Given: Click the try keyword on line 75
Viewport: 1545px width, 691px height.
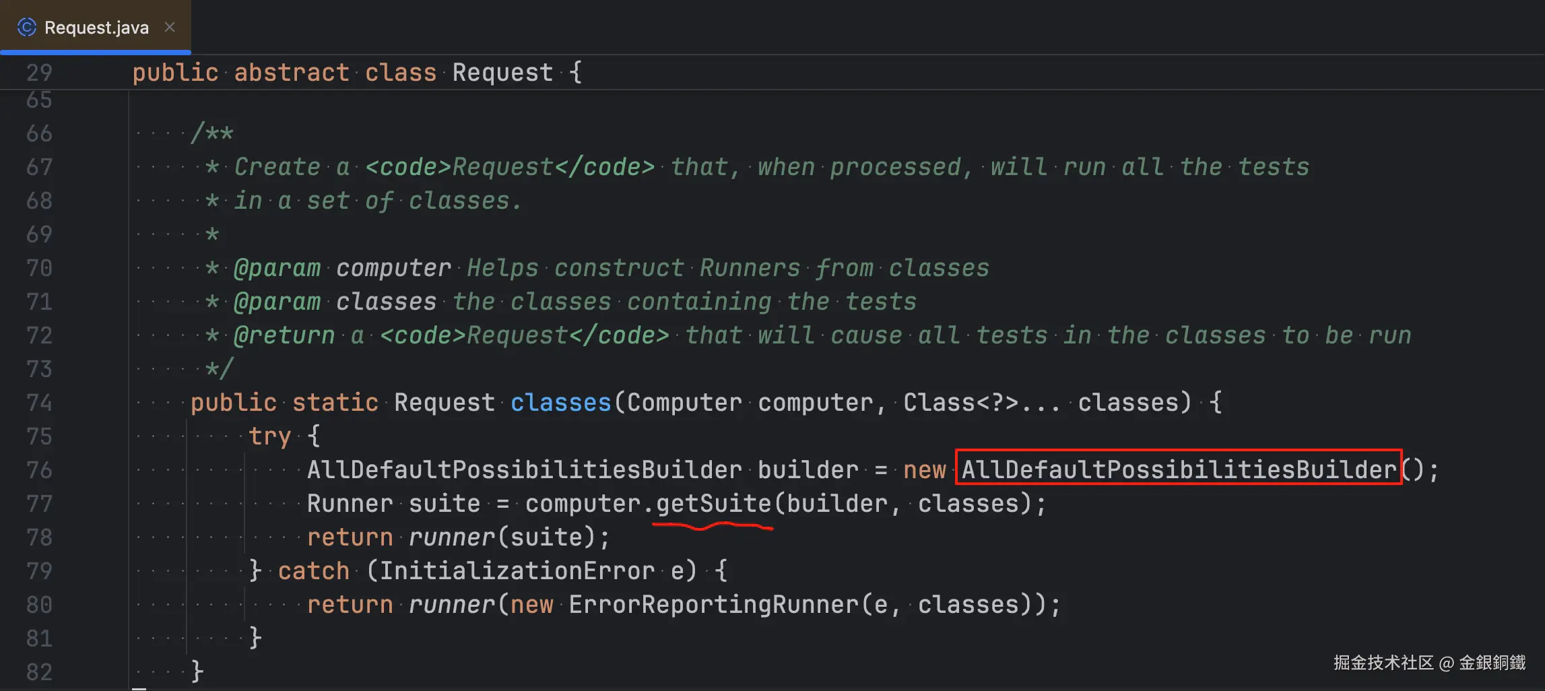Looking at the screenshot, I should point(269,436).
